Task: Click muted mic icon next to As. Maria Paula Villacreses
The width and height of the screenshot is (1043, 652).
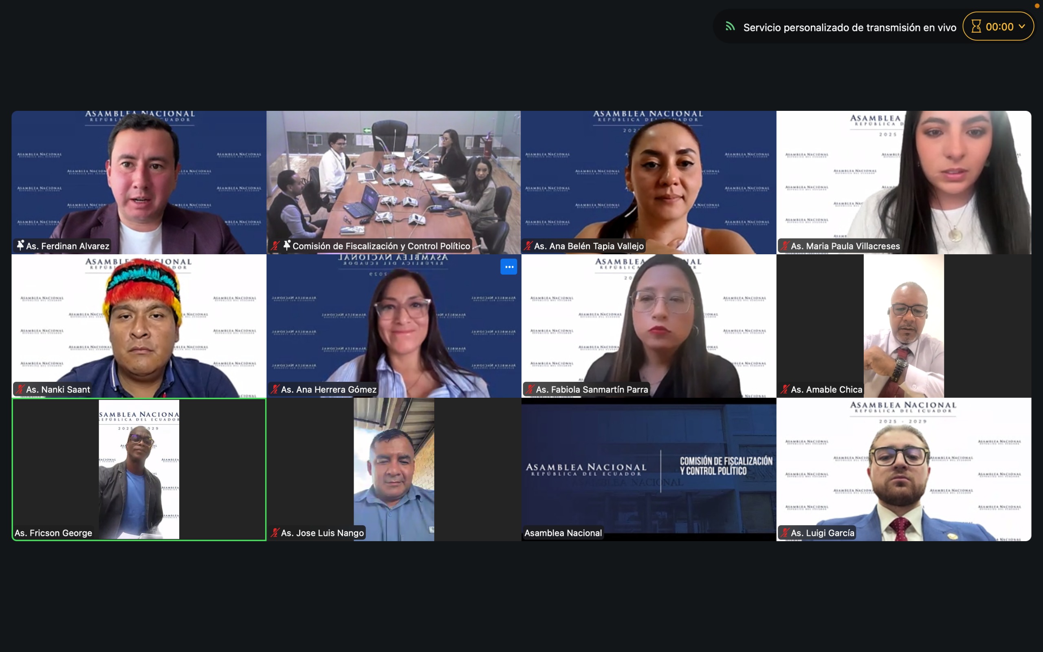Action: 784,246
